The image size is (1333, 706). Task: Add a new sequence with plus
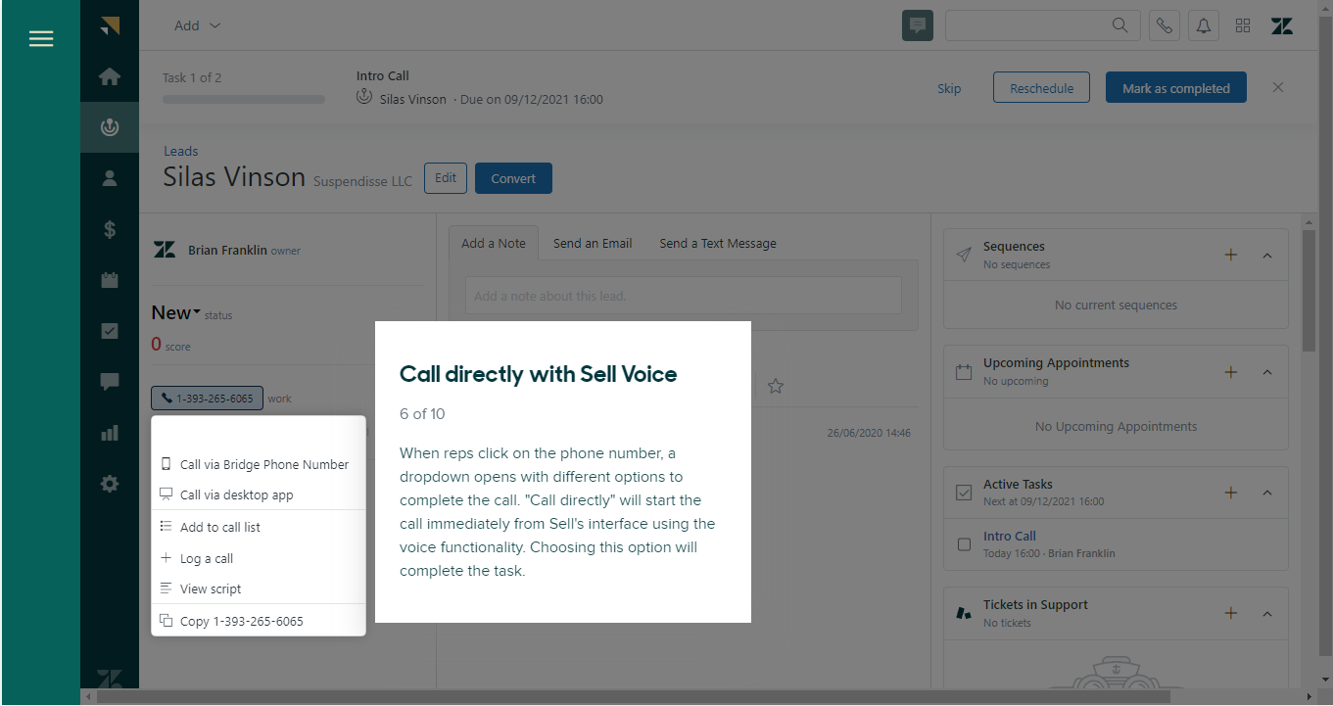tap(1231, 255)
